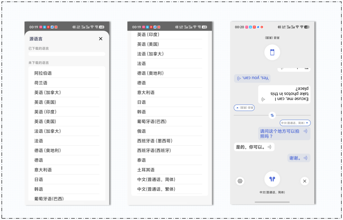Choose 日语 in the left 源语言 screen
This screenshot has height=220, width=343.
click(67, 179)
